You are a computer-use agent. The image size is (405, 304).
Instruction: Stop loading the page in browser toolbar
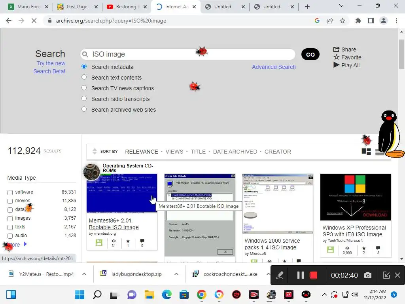pos(34,21)
